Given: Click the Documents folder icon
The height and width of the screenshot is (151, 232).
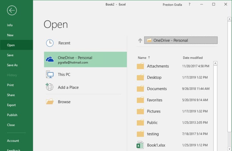Looking at the screenshot, I should pos(140,89).
